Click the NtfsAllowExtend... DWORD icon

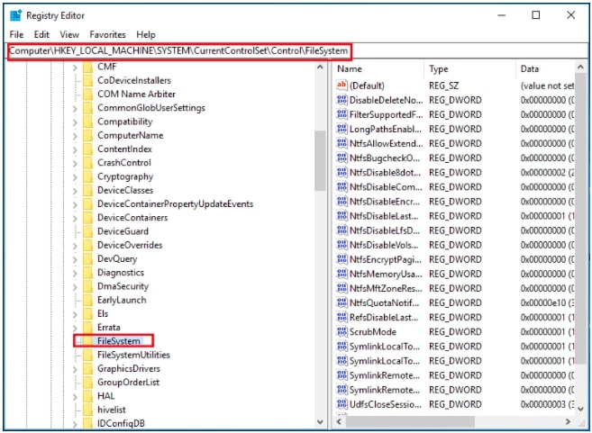[x=342, y=143]
